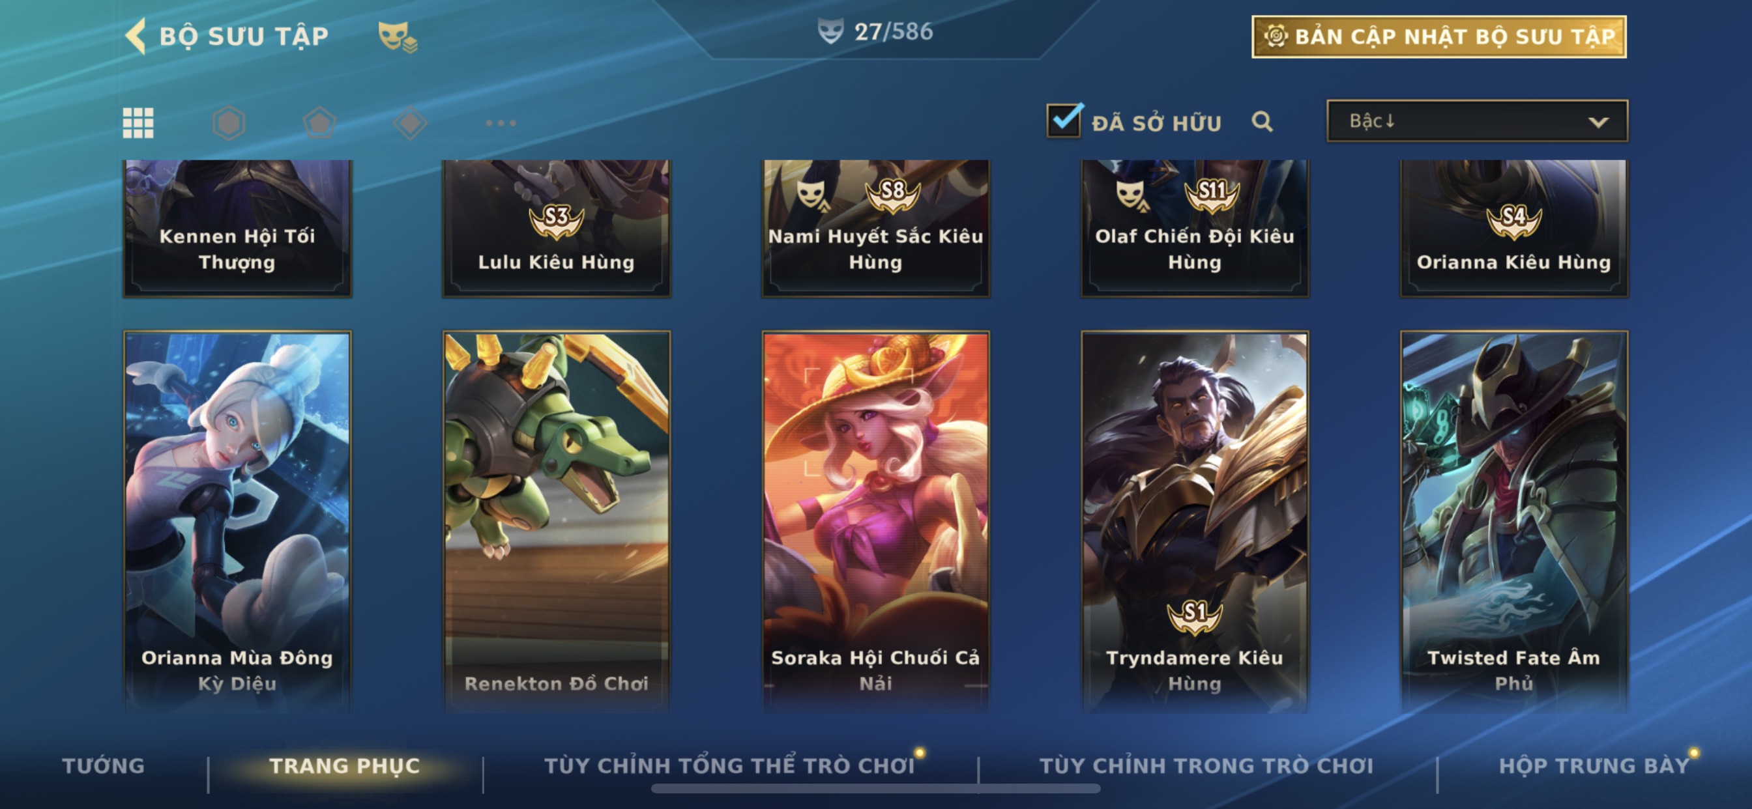1752x809 pixels.
Task: Click Bản Cập Nhật Bộ Sưu Tập button
Action: coord(1439,36)
